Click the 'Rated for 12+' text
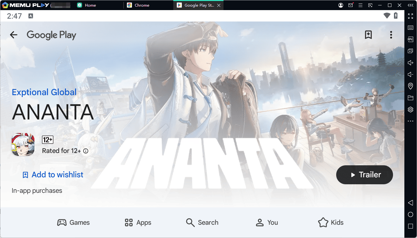Viewport: 417px width, 238px height. pos(61,151)
